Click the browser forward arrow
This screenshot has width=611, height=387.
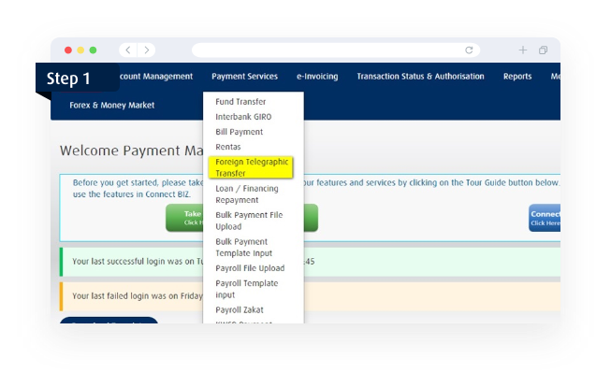[146, 50]
